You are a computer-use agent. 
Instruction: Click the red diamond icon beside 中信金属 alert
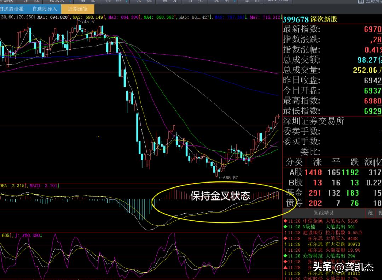(x=285, y=222)
